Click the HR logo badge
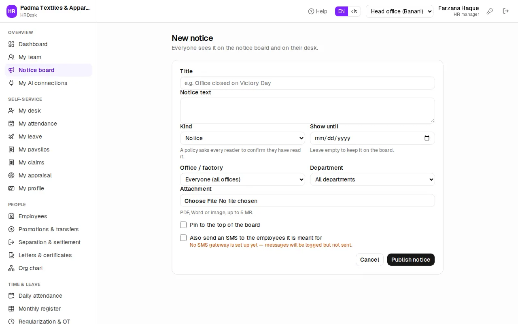Screen dimensions: 518x324 click(x=12, y=11)
